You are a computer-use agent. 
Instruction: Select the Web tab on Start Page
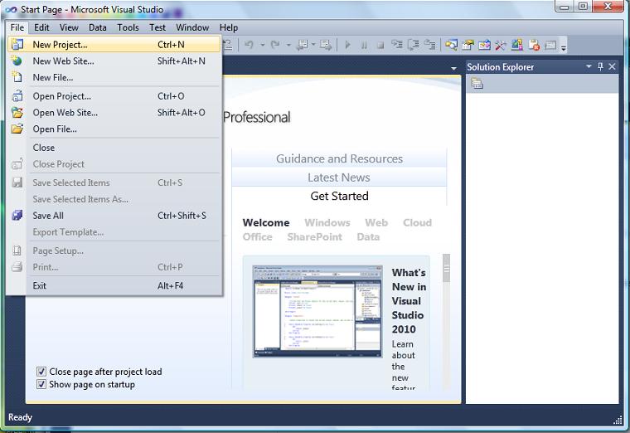coord(376,223)
